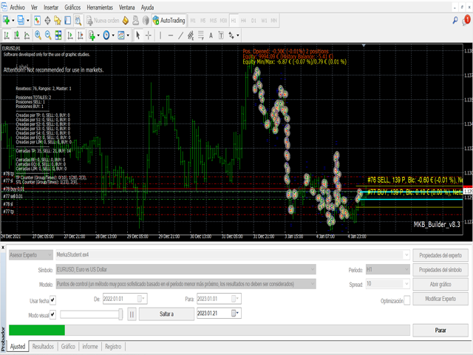Switch to the Registro tab
473x355 pixels.
coord(113,347)
